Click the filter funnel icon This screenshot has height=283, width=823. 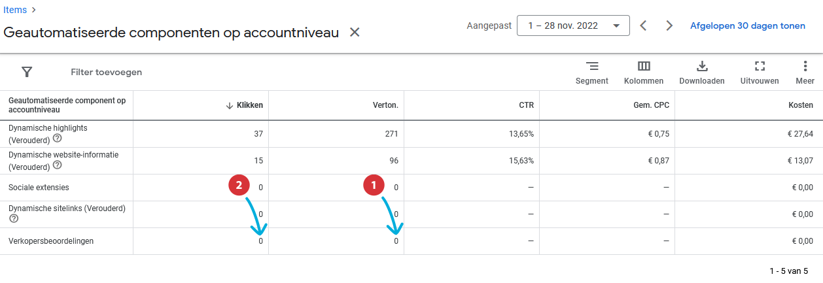[27, 72]
